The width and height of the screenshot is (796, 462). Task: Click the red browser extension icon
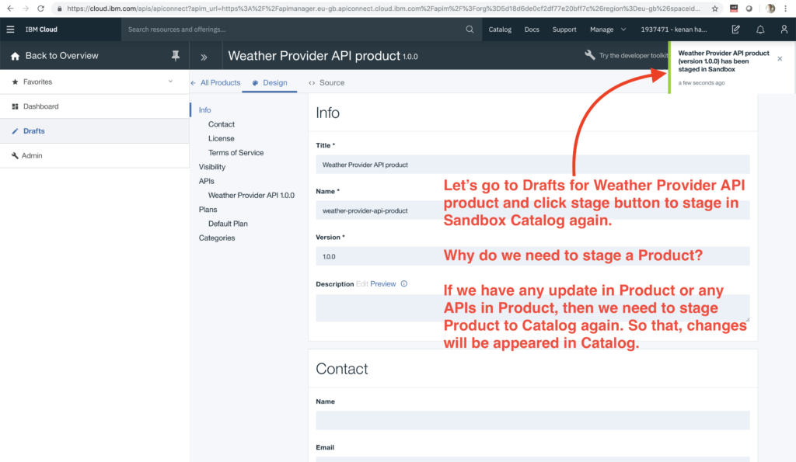(734, 8)
